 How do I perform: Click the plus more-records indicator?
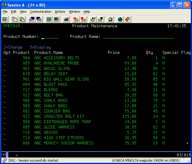click(187, 143)
